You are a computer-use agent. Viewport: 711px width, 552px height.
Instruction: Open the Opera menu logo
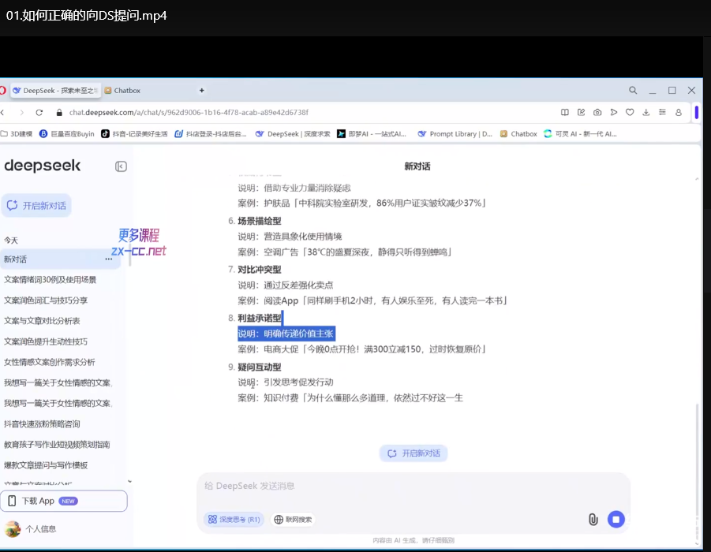(x=2, y=91)
